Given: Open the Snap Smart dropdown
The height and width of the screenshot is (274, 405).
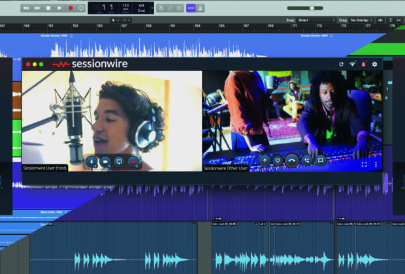Looking at the screenshot, I should (317, 20).
